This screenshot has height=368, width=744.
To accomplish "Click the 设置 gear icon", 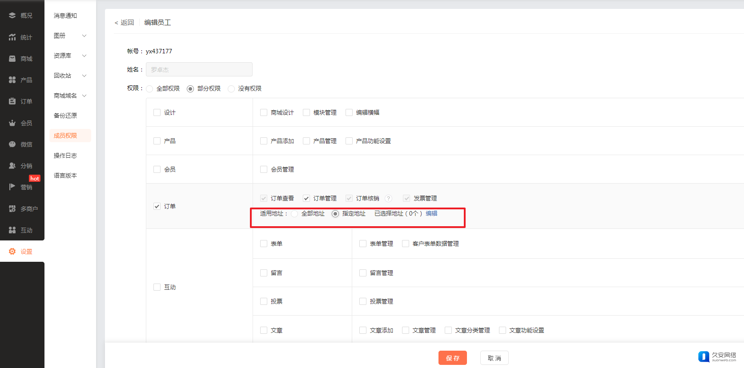I will point(12,252).
